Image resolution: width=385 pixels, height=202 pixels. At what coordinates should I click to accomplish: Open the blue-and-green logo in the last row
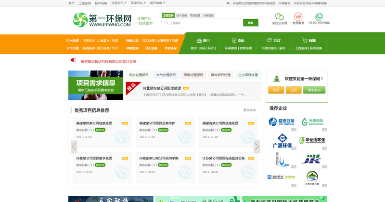click(282, 178)
